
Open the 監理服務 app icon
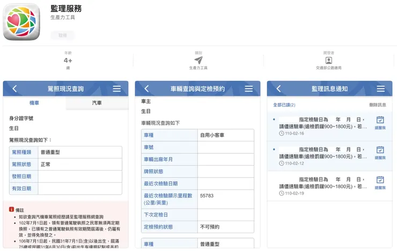(21, 22)
